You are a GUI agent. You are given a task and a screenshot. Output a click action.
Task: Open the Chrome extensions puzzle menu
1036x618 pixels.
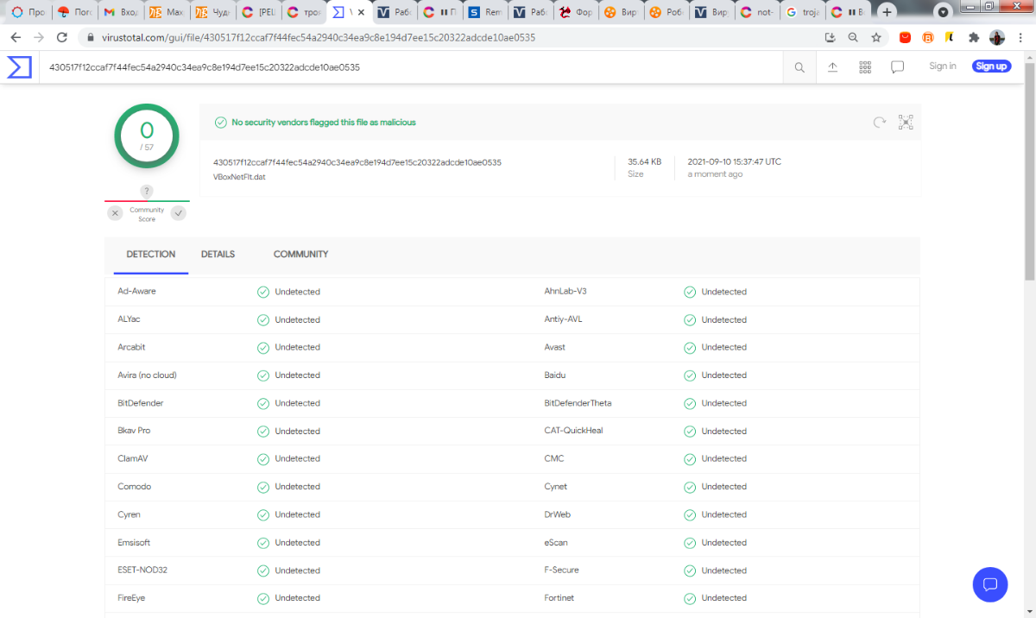coord(974,38)
